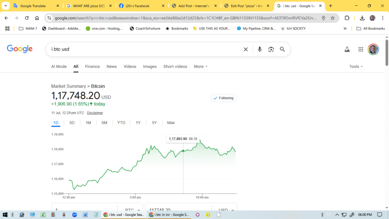Submit search with the magnifier icon
This screenshot has width=389, height=219.
[282, 49]
